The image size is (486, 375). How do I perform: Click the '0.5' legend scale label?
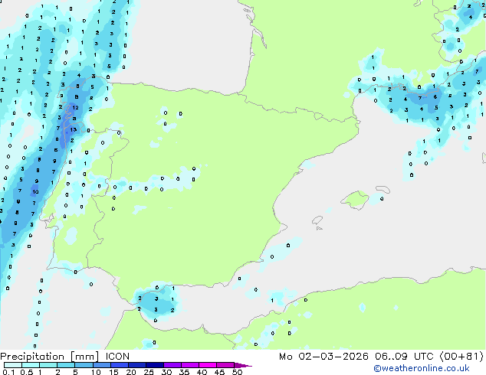(27, 372)
